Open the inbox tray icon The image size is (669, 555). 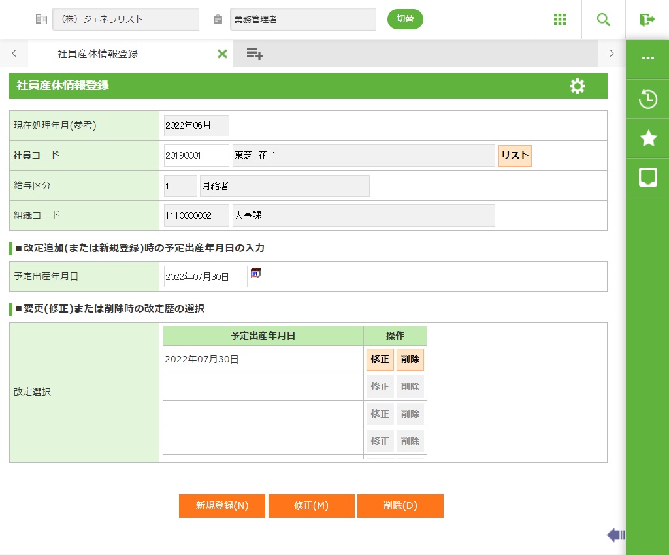647,177
